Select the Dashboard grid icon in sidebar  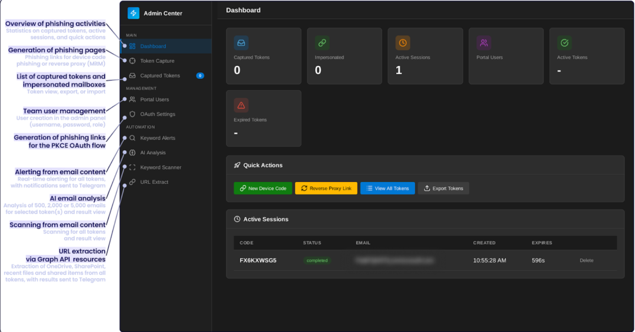(x=132, y=46)
